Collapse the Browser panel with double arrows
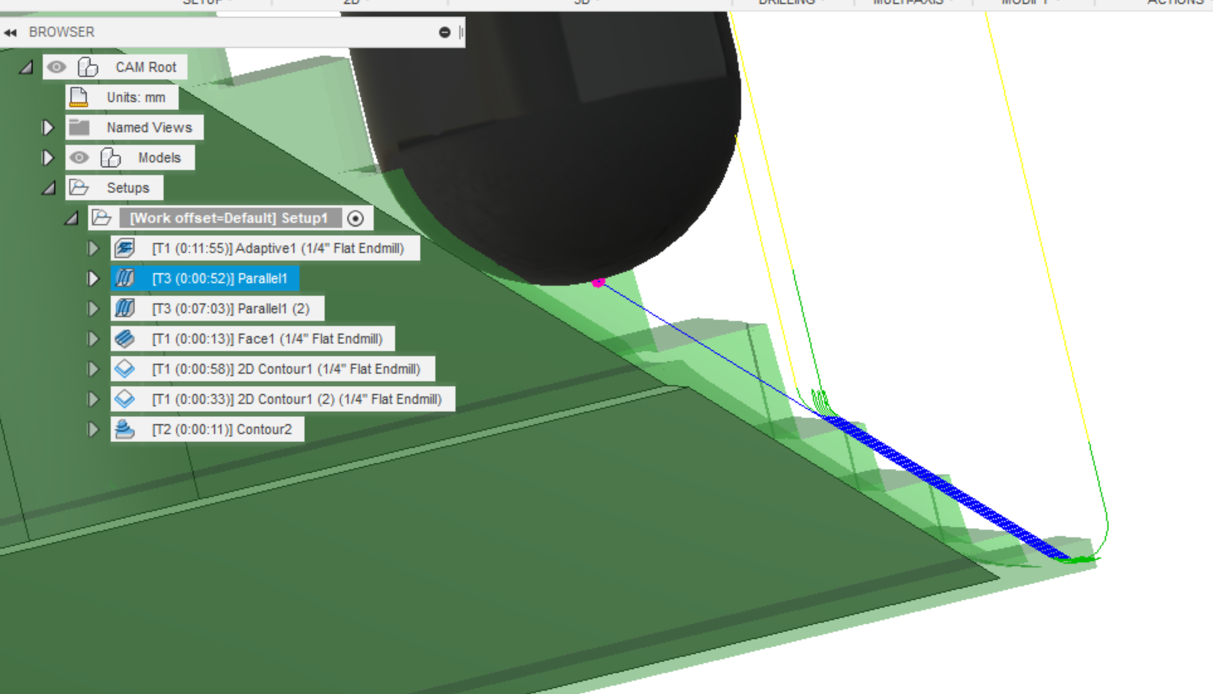 pos(11,32)
